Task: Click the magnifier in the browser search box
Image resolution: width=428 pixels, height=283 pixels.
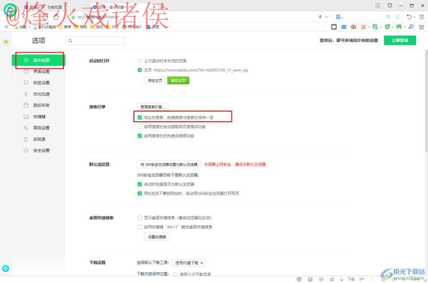Action: 388,17
